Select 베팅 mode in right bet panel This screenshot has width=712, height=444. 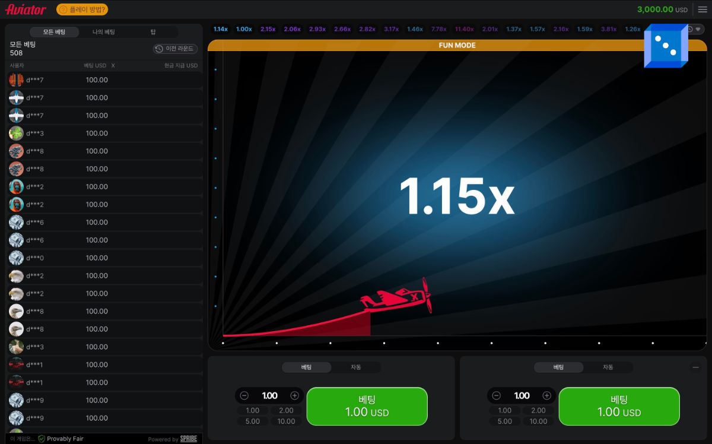tap(558, 367)
